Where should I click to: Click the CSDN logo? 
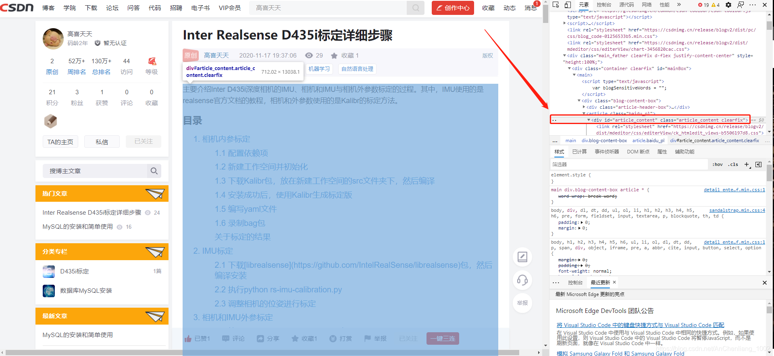pyautogui.click(x=17, y=8)
